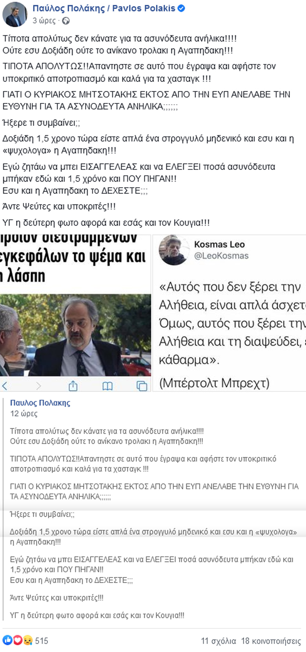Image resolution: width=306 pixels, height=652 pixels.
Task: Open the news article photo of bearded man
Action: pos(75,335)
